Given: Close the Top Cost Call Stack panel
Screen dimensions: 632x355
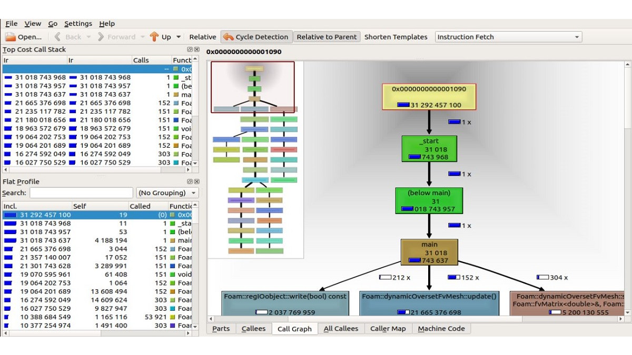Looking at the screenshot, I should [196, 49].
